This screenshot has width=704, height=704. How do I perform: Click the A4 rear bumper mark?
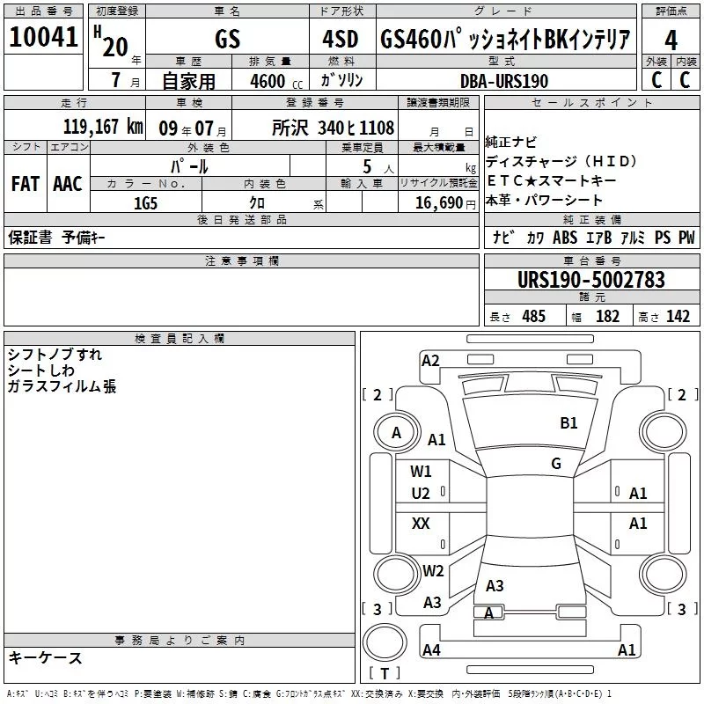tap(431, 649)
